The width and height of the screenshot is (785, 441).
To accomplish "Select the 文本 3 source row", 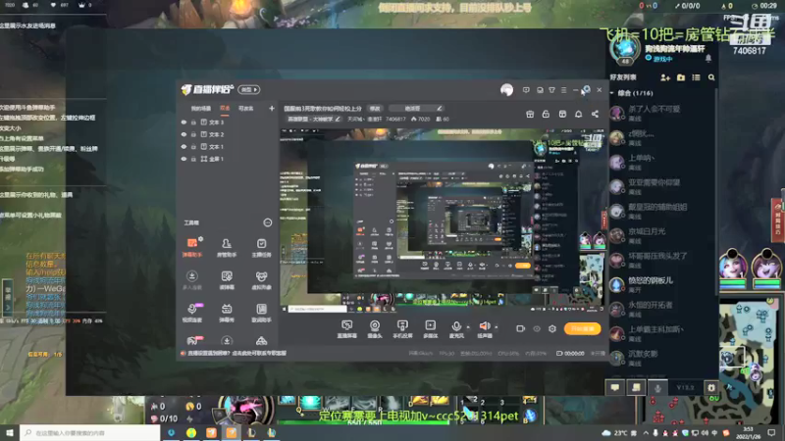I will 228,122.
